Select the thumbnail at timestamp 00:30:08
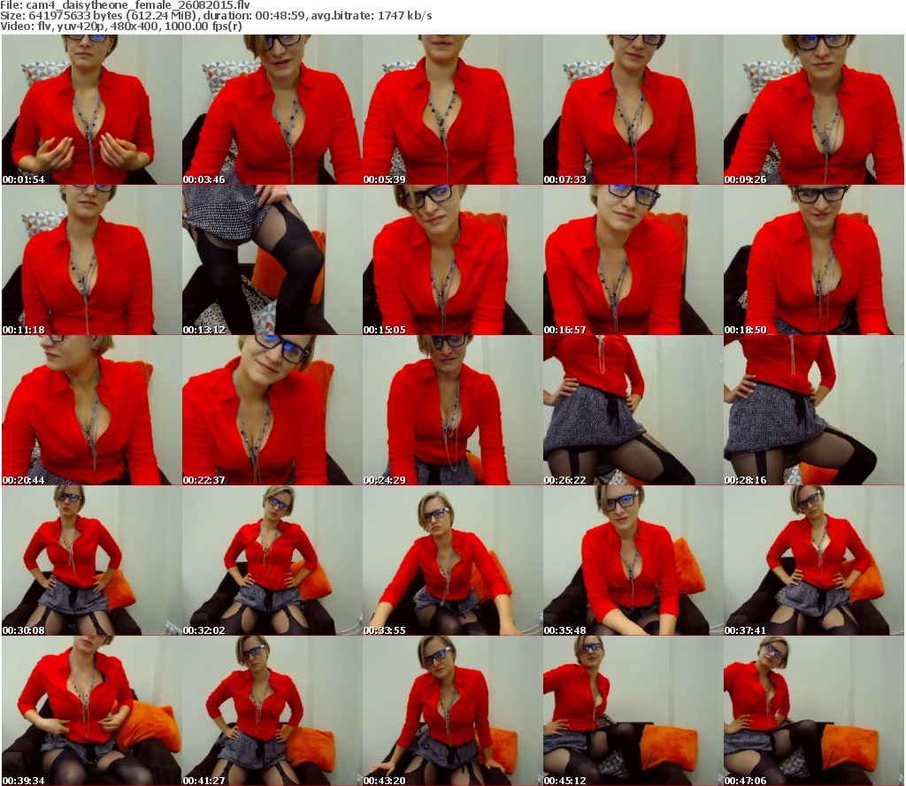Screen dimensions: 906x786 coord(91,561)
